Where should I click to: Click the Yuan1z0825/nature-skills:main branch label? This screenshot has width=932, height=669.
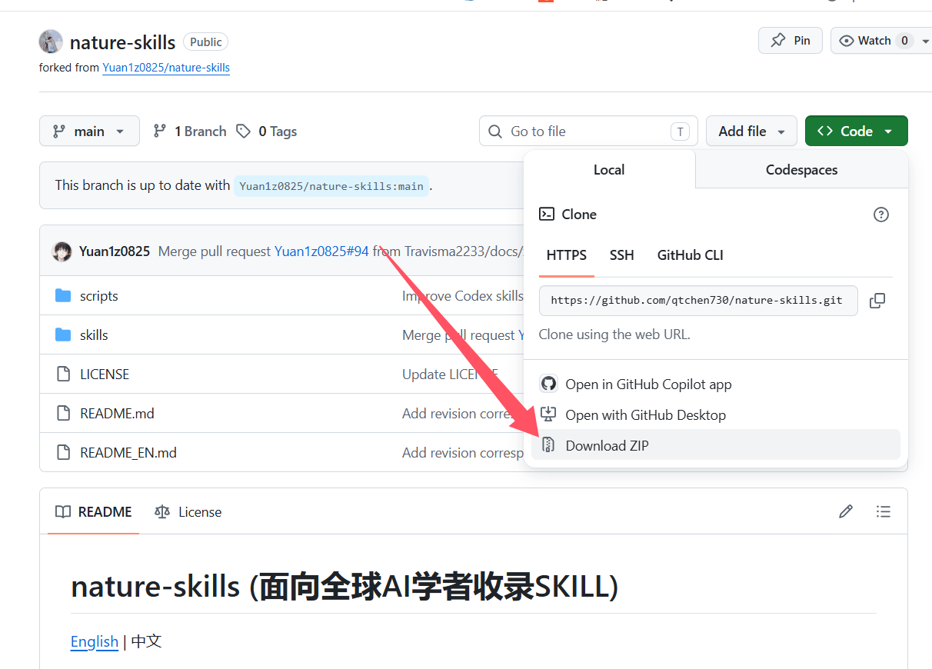(331, 186)
